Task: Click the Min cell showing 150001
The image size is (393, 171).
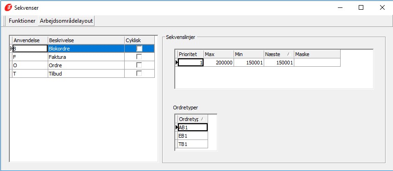Action: coord(249,63)
